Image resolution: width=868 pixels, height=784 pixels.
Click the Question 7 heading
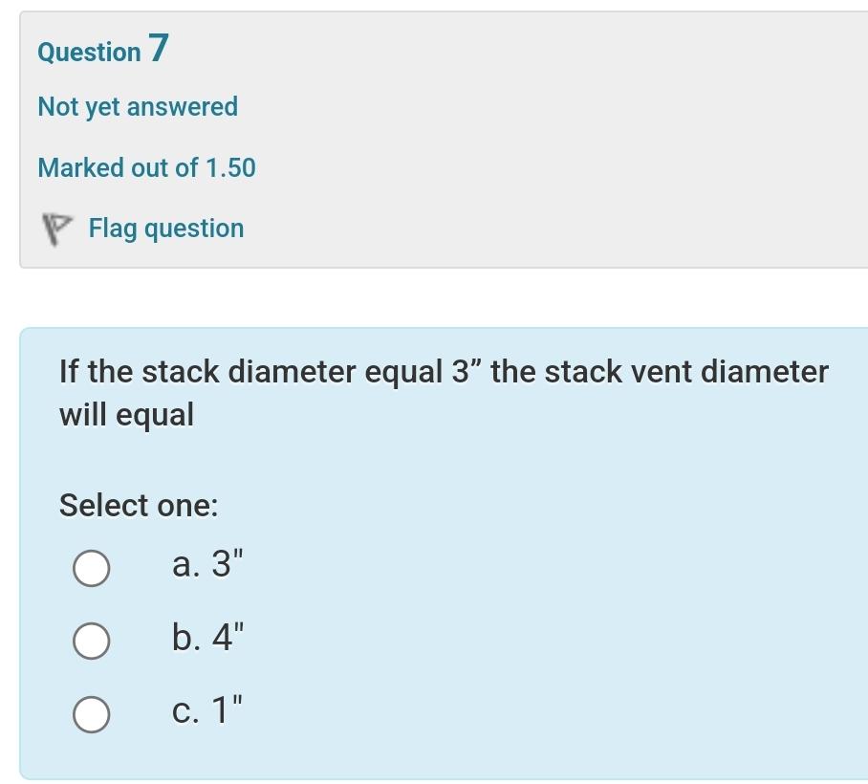(x=100, y=51)
